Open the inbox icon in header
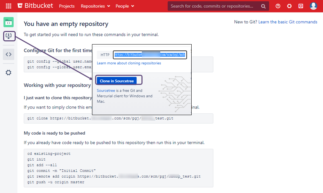The height and width of the screenshot is (193, 323). coord(301,6)
